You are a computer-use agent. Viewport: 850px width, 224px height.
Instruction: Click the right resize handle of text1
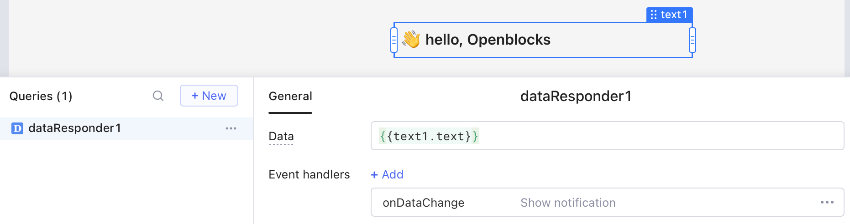pyautogui.click(x=693, y=40)
